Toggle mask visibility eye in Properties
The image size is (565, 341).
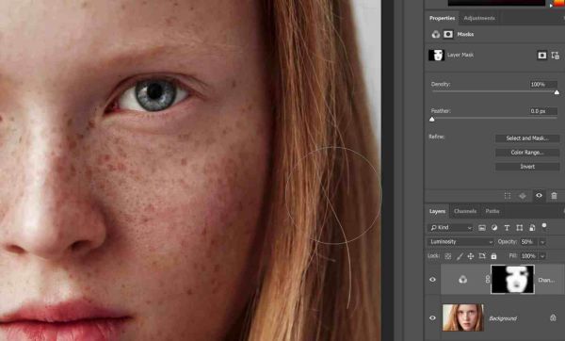coord(539,196)
